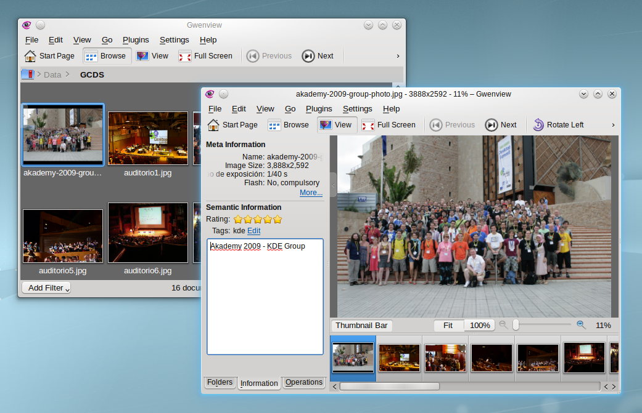Viewport: 642px width, 413px height.
Task: Select fourth dark auditorium thumbnail in bar
Action: click(492, 358)
